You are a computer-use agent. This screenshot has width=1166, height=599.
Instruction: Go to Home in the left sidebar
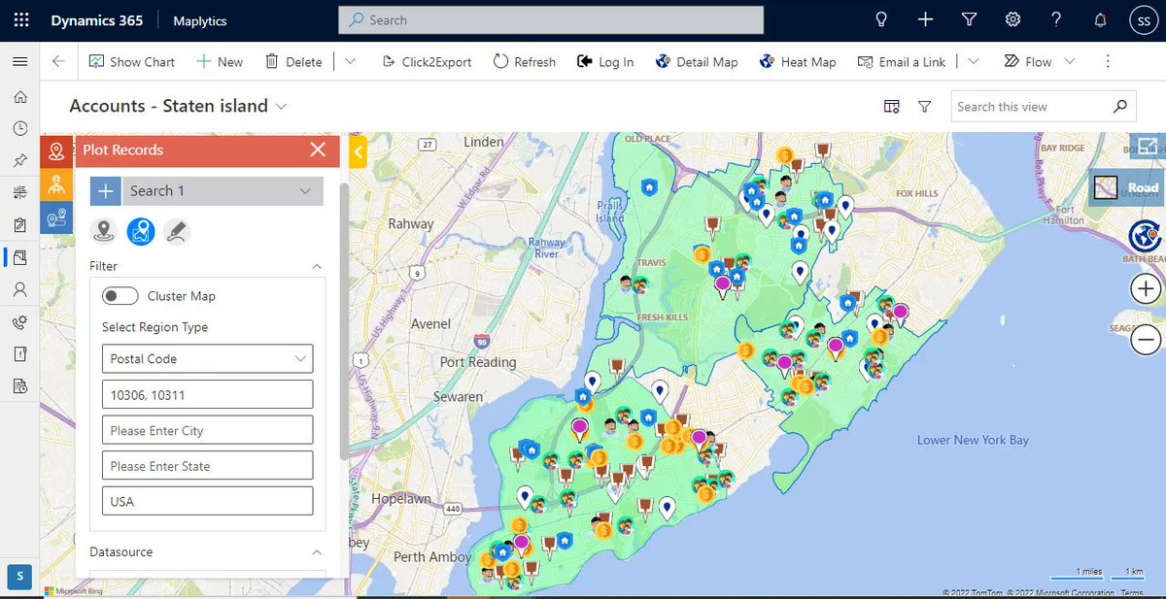point(19,97)
